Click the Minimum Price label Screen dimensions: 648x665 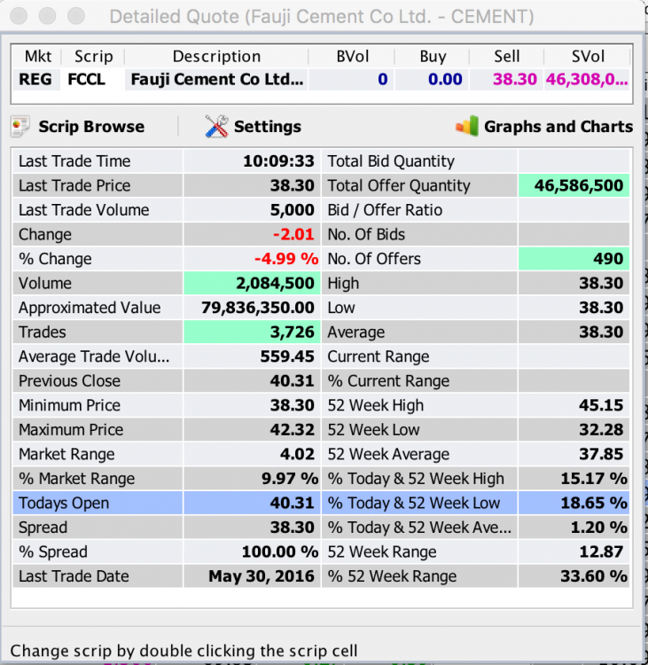[69, 405]
